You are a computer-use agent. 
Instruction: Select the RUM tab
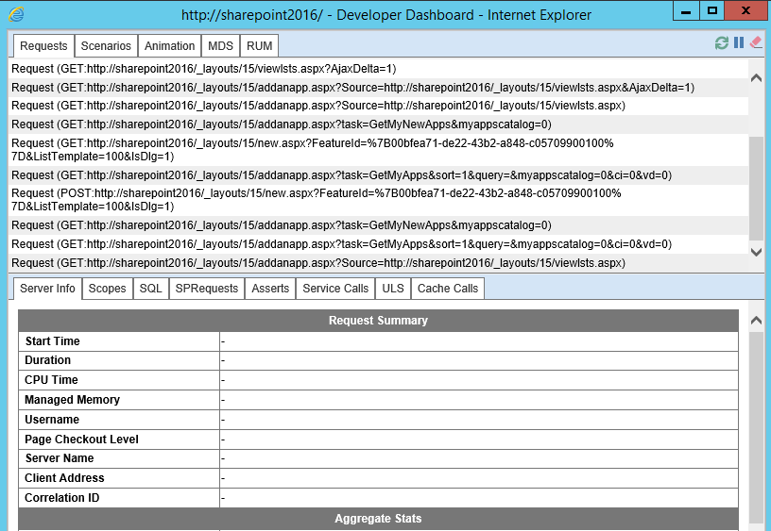pos(259,46)
